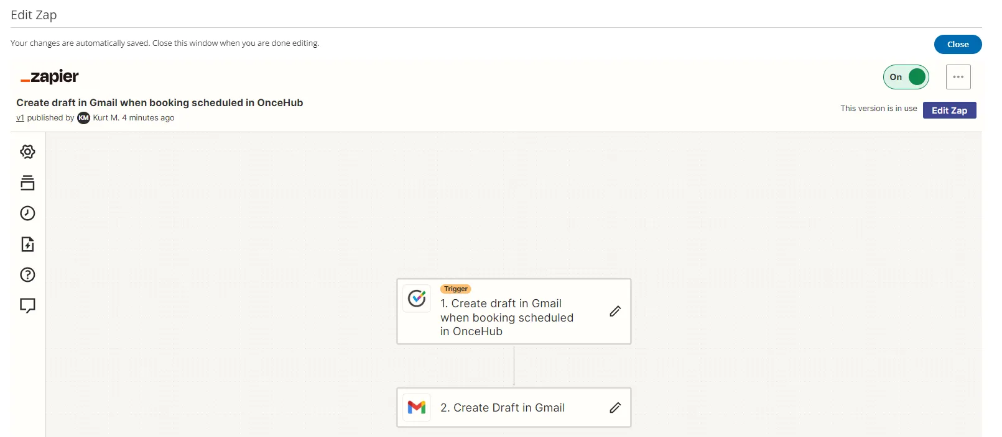Turn the Zap On toggle off

tap(906, 77)
